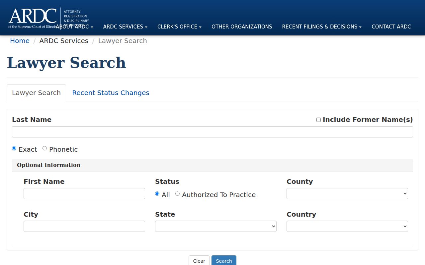This screenshot has width=425, height=265.
Task: Click the Lawyer Search breadcrumb text
Action: [123, 41]
